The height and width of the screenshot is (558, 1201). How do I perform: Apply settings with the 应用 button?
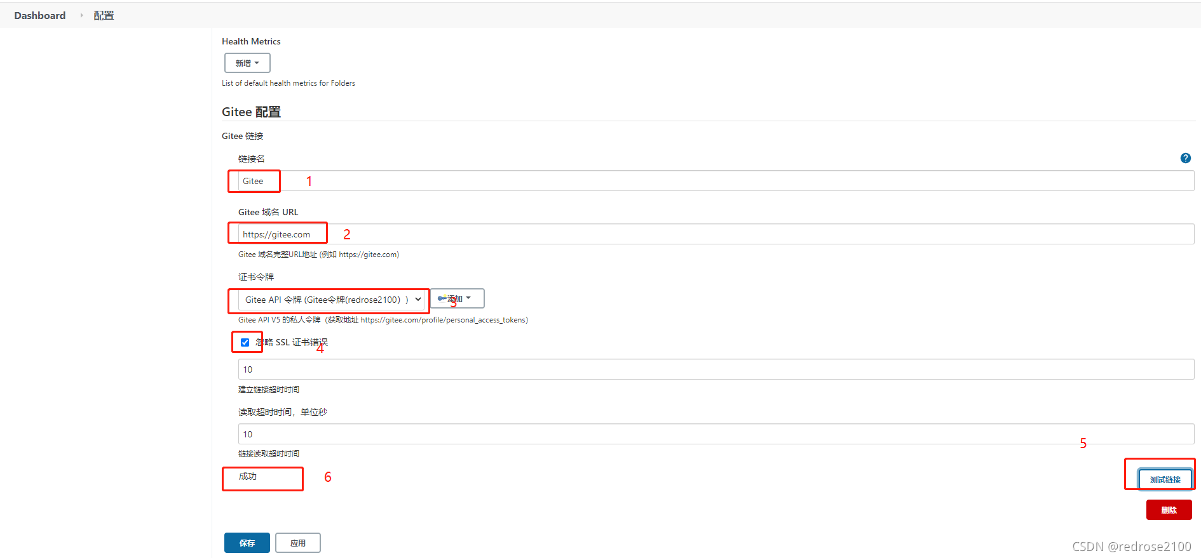pyautogui.click(x=298, y=543)
